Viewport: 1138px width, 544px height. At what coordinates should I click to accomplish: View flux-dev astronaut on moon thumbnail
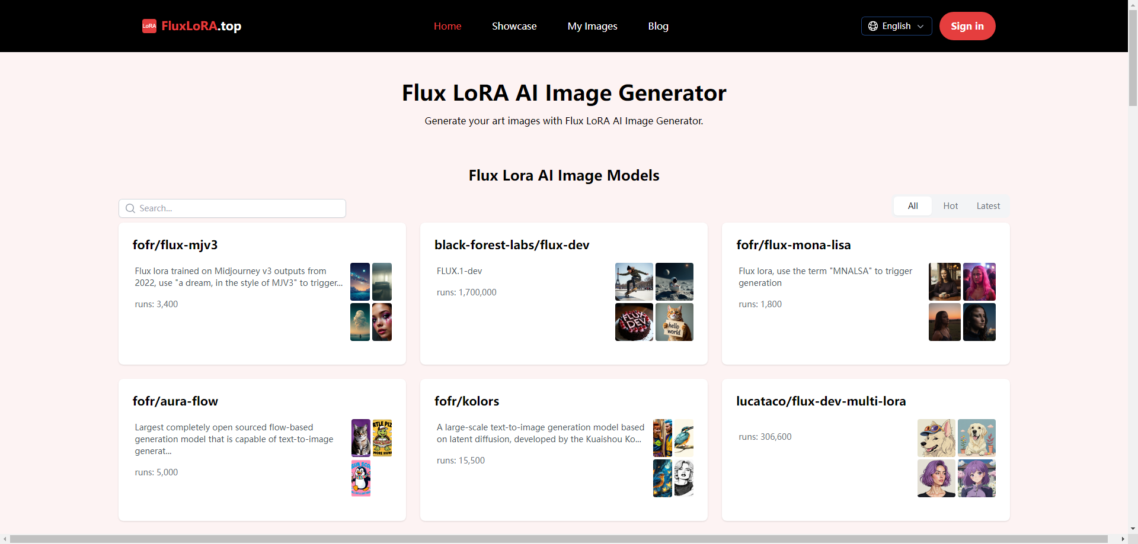coord(675,282)
